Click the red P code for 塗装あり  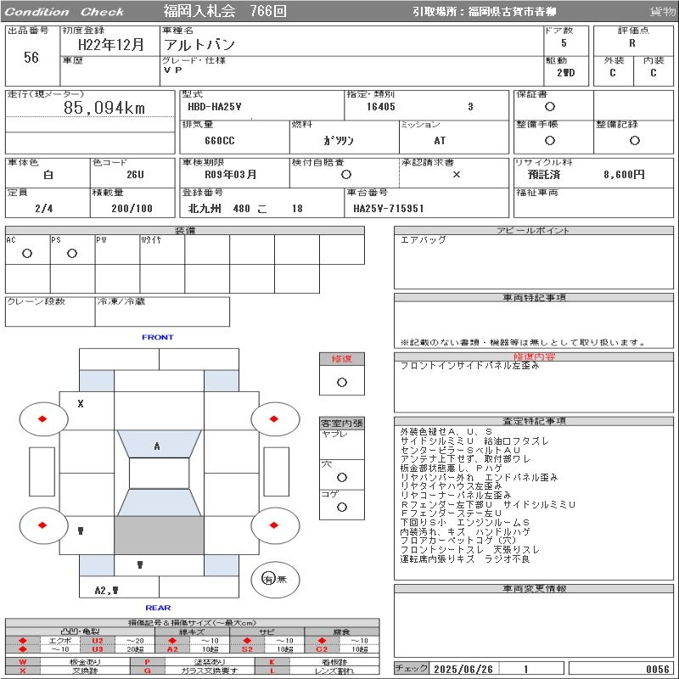(147, 662)
